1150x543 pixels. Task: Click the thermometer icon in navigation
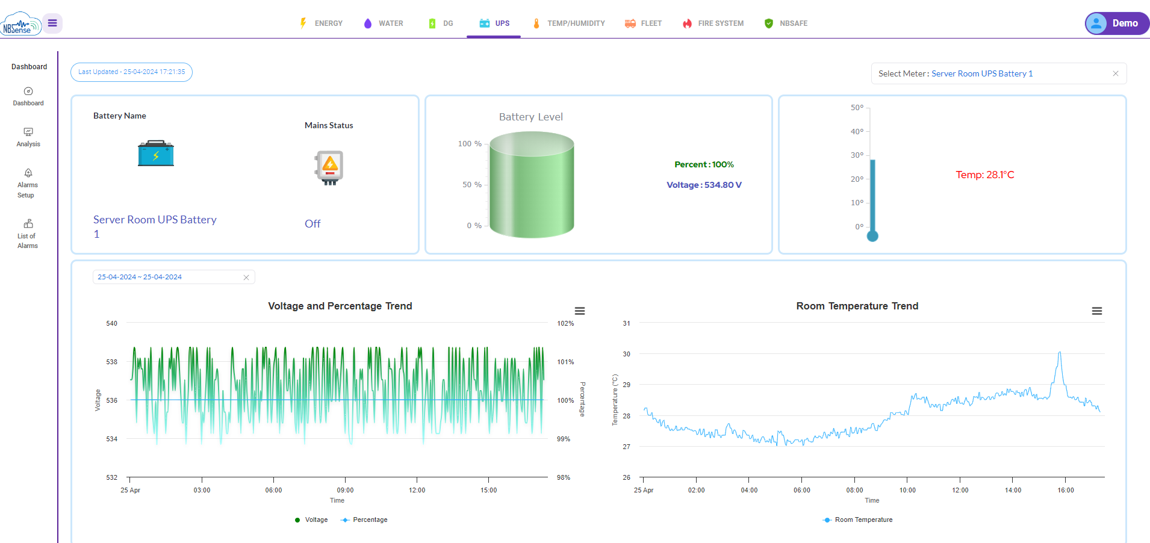[536, 23]
